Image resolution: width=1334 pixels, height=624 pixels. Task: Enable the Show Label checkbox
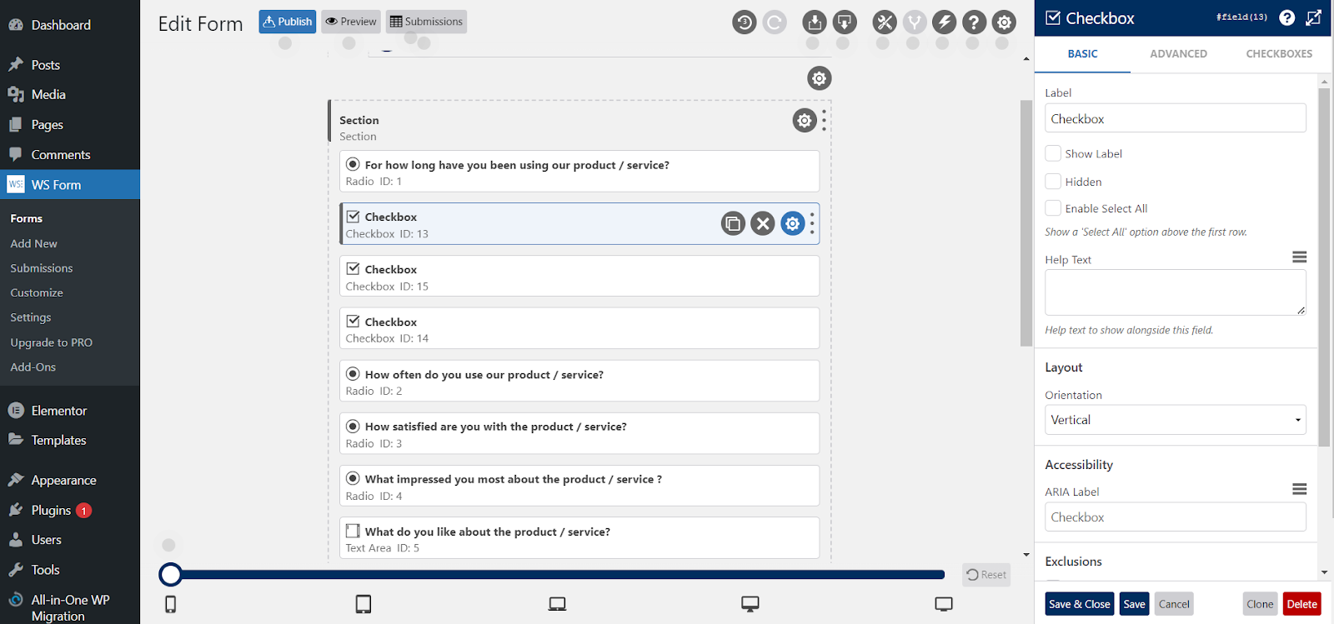click(1053, 153)
